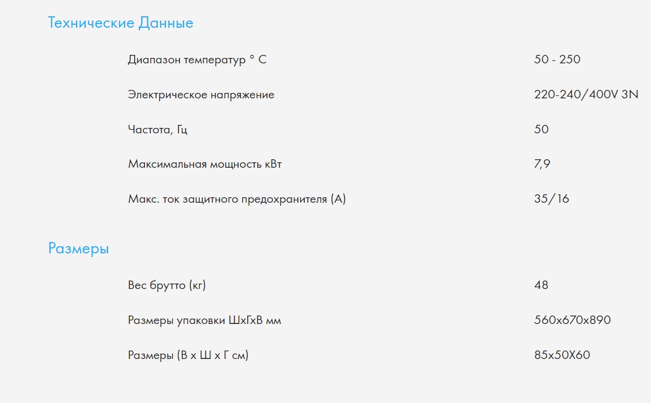The width and height of the screenshot is (651, 403).
Task: Select the fuse current value 35/16
Action: pos(551,199)
